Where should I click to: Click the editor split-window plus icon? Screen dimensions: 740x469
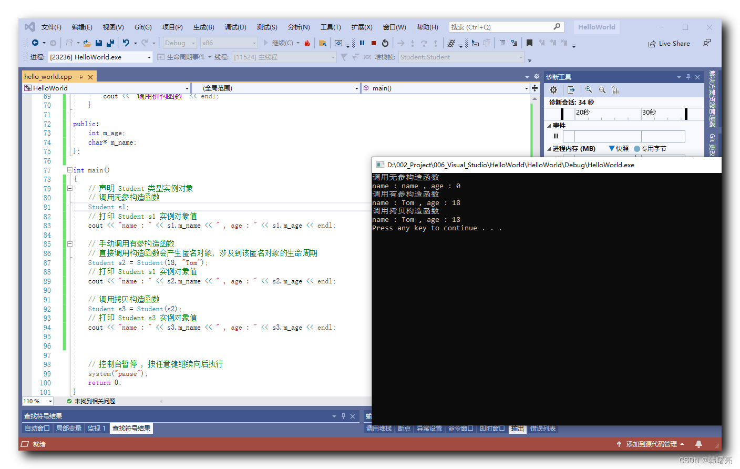click(x=535, y=88)
